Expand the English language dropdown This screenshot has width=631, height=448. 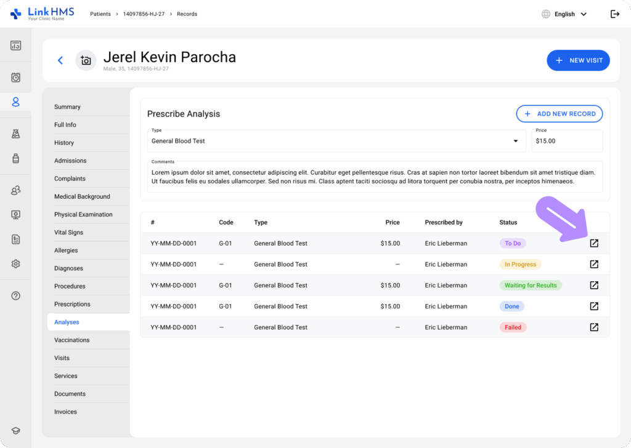564,14
